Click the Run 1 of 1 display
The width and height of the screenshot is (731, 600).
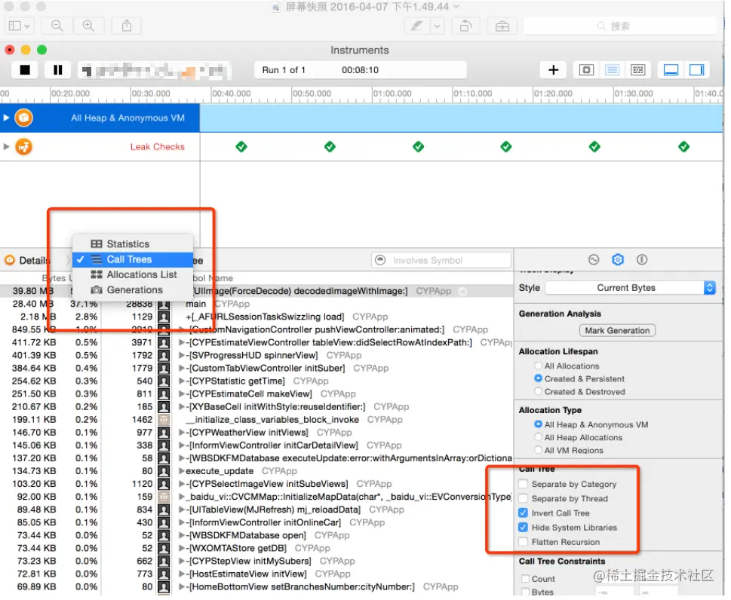360,70
